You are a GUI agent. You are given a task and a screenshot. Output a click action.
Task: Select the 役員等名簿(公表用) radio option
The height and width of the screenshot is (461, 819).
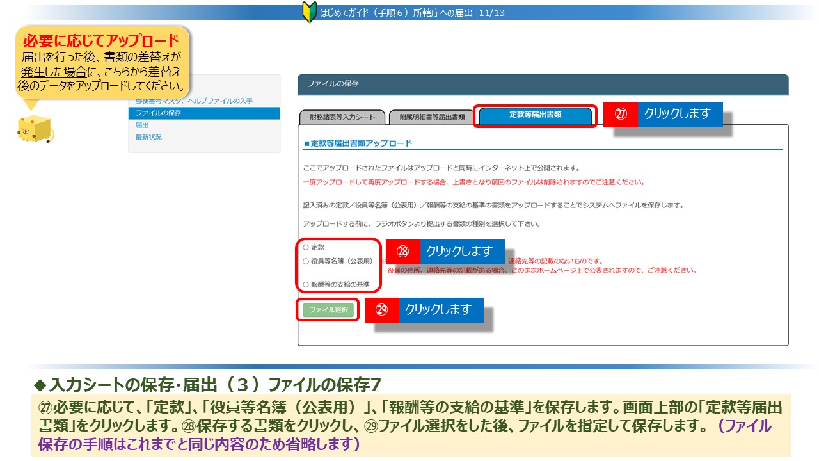point(306,261)
